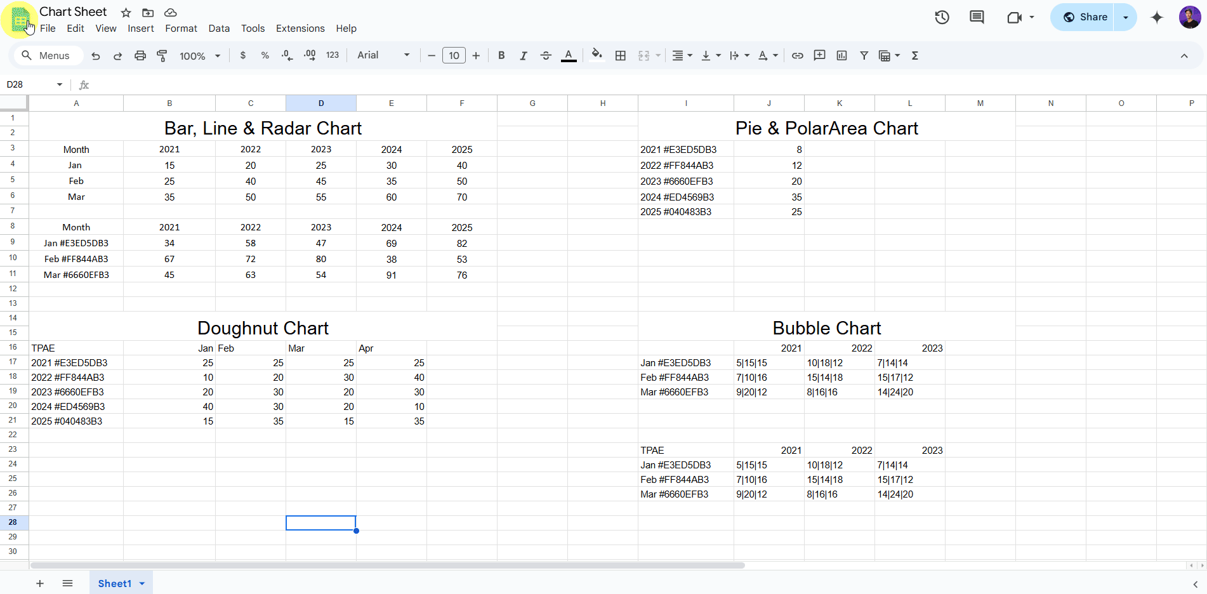The height and width of the screenshot is (594, 1207).
Task: Click the insert link icon
Action: click(797, 56)
